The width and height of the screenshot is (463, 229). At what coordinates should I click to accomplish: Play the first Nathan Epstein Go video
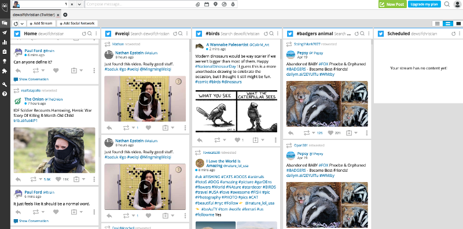coord(145,98)
